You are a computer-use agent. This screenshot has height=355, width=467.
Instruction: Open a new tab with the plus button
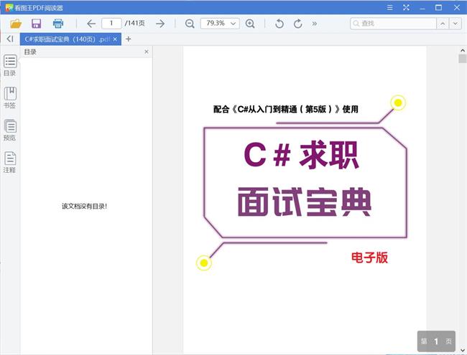click(x=129, y=39)
